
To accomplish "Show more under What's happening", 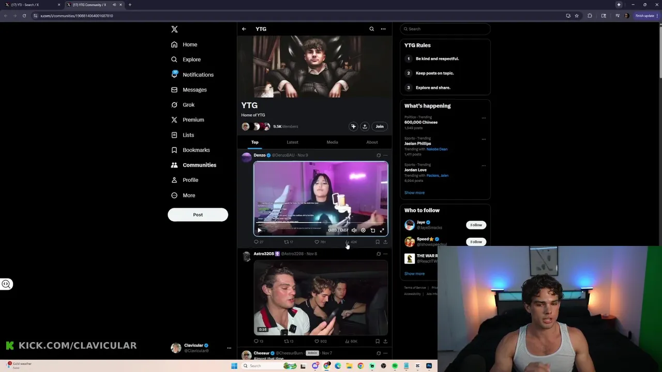I will (414, 193).
